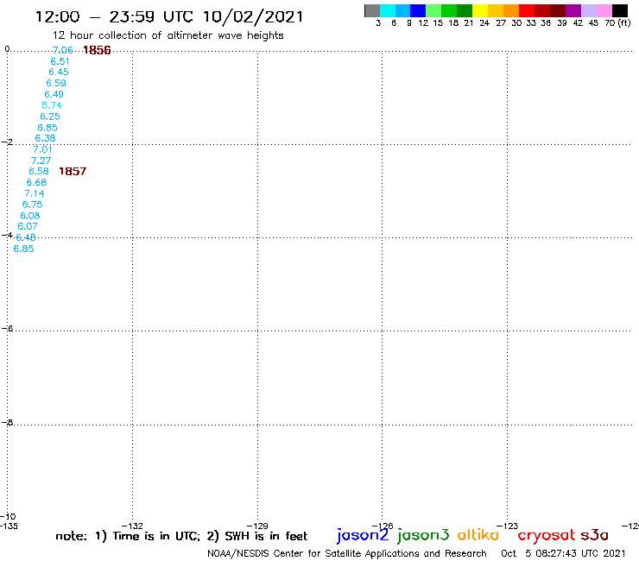This screenshot has width=639, height=561.
Task: Click the '12 hour collection of altimeter wave heights' subtitle
Action: (168, 35)
